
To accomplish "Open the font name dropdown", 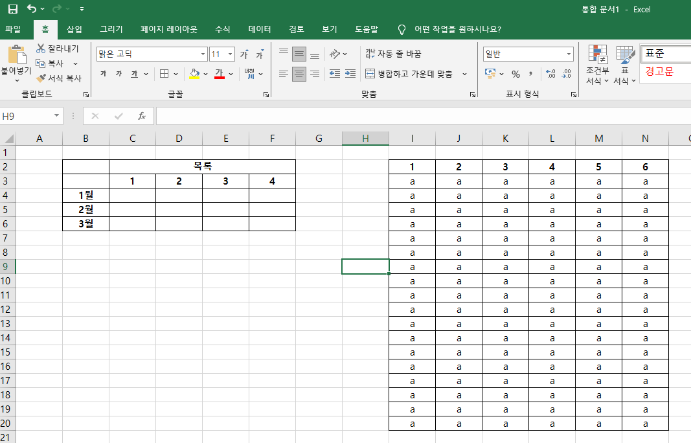I will coord(203,53).
